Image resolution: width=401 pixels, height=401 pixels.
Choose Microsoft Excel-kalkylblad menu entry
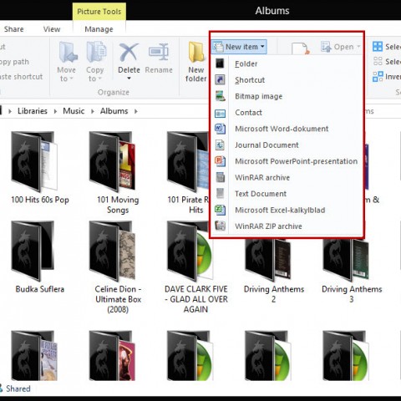pyautogui.click(x=287, y=210)
